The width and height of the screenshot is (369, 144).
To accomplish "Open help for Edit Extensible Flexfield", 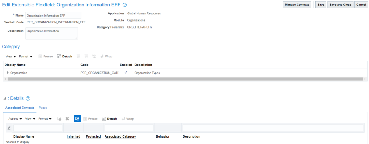I will [125, 5].
